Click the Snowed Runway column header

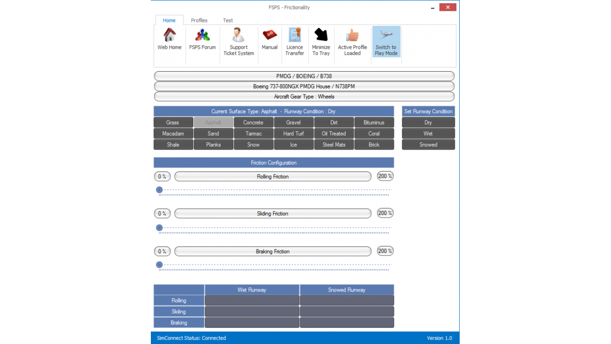pyautogui.click(x=347, y=290)
